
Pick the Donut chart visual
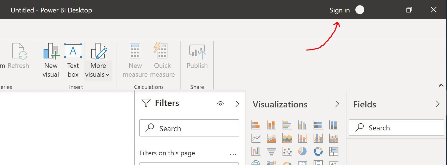pos(318,151)
